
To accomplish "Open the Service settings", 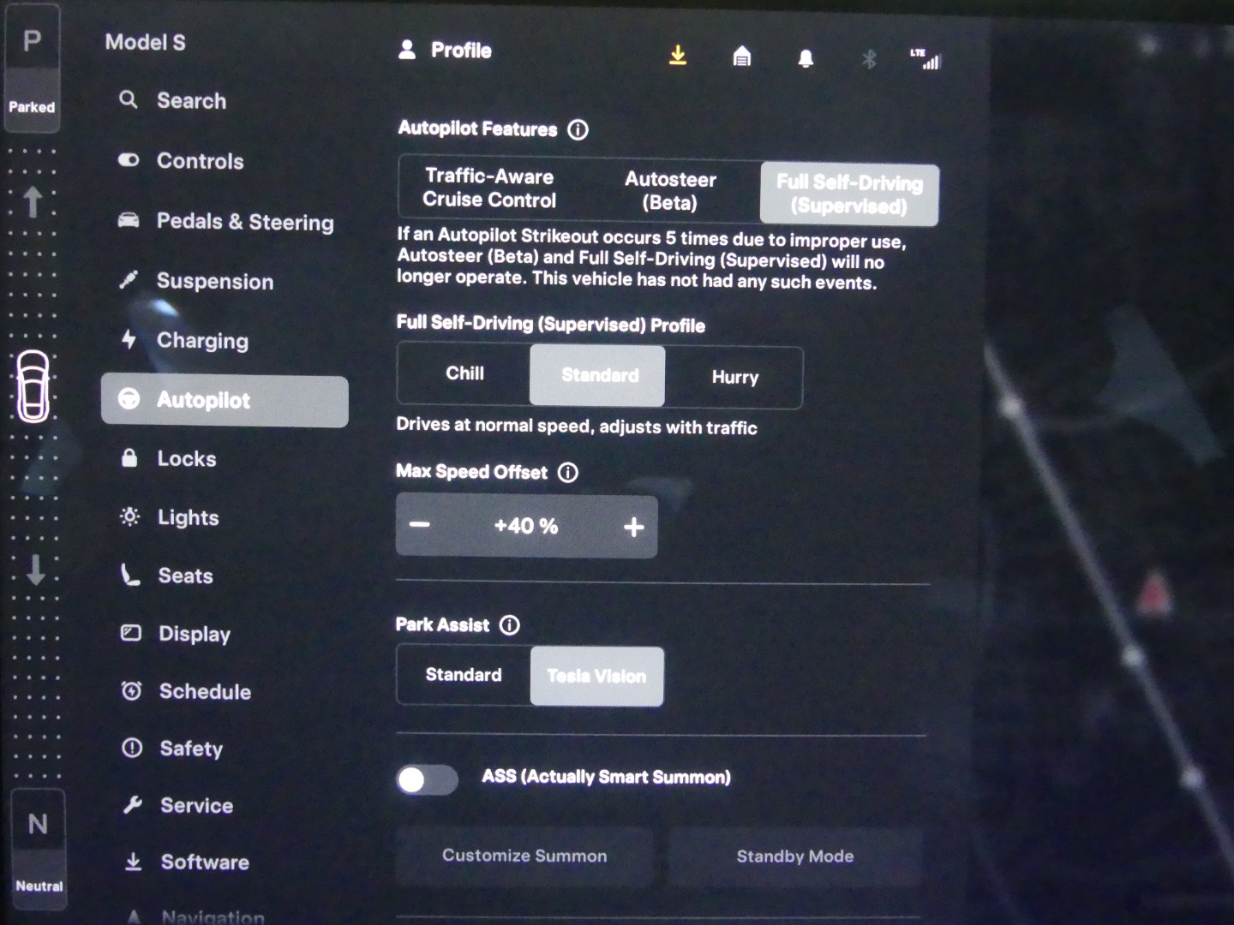I will click(x=178, y=805).
